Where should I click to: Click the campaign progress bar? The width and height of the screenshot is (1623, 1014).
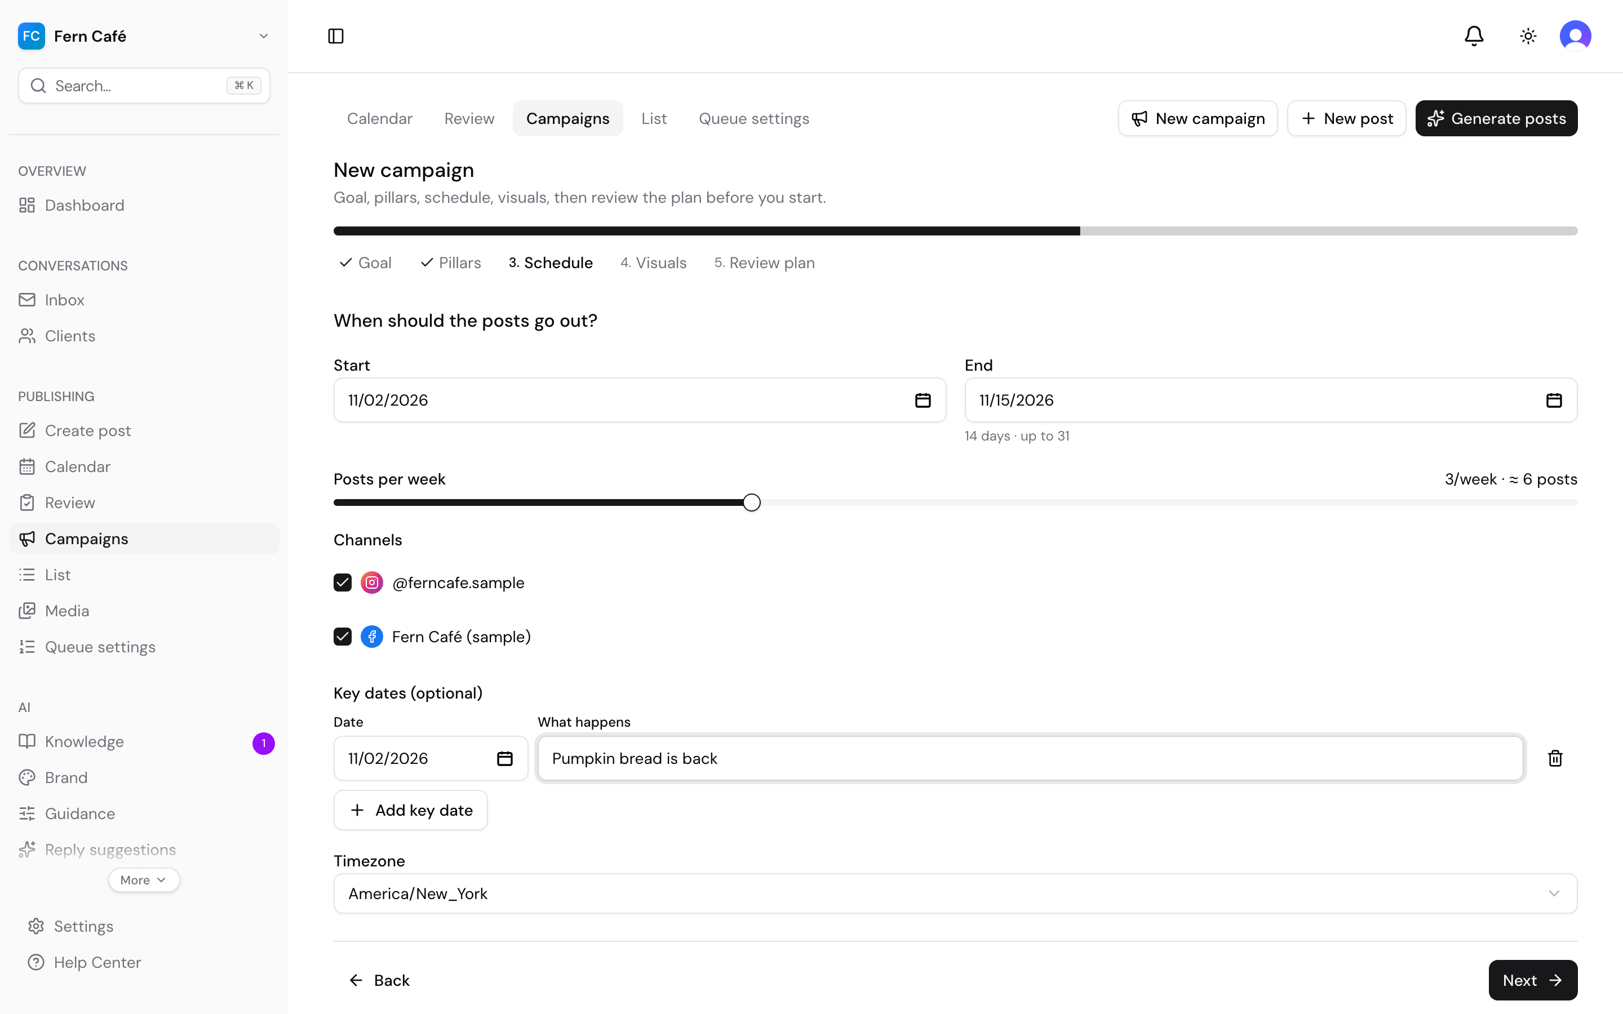click(x=955, y=231)
